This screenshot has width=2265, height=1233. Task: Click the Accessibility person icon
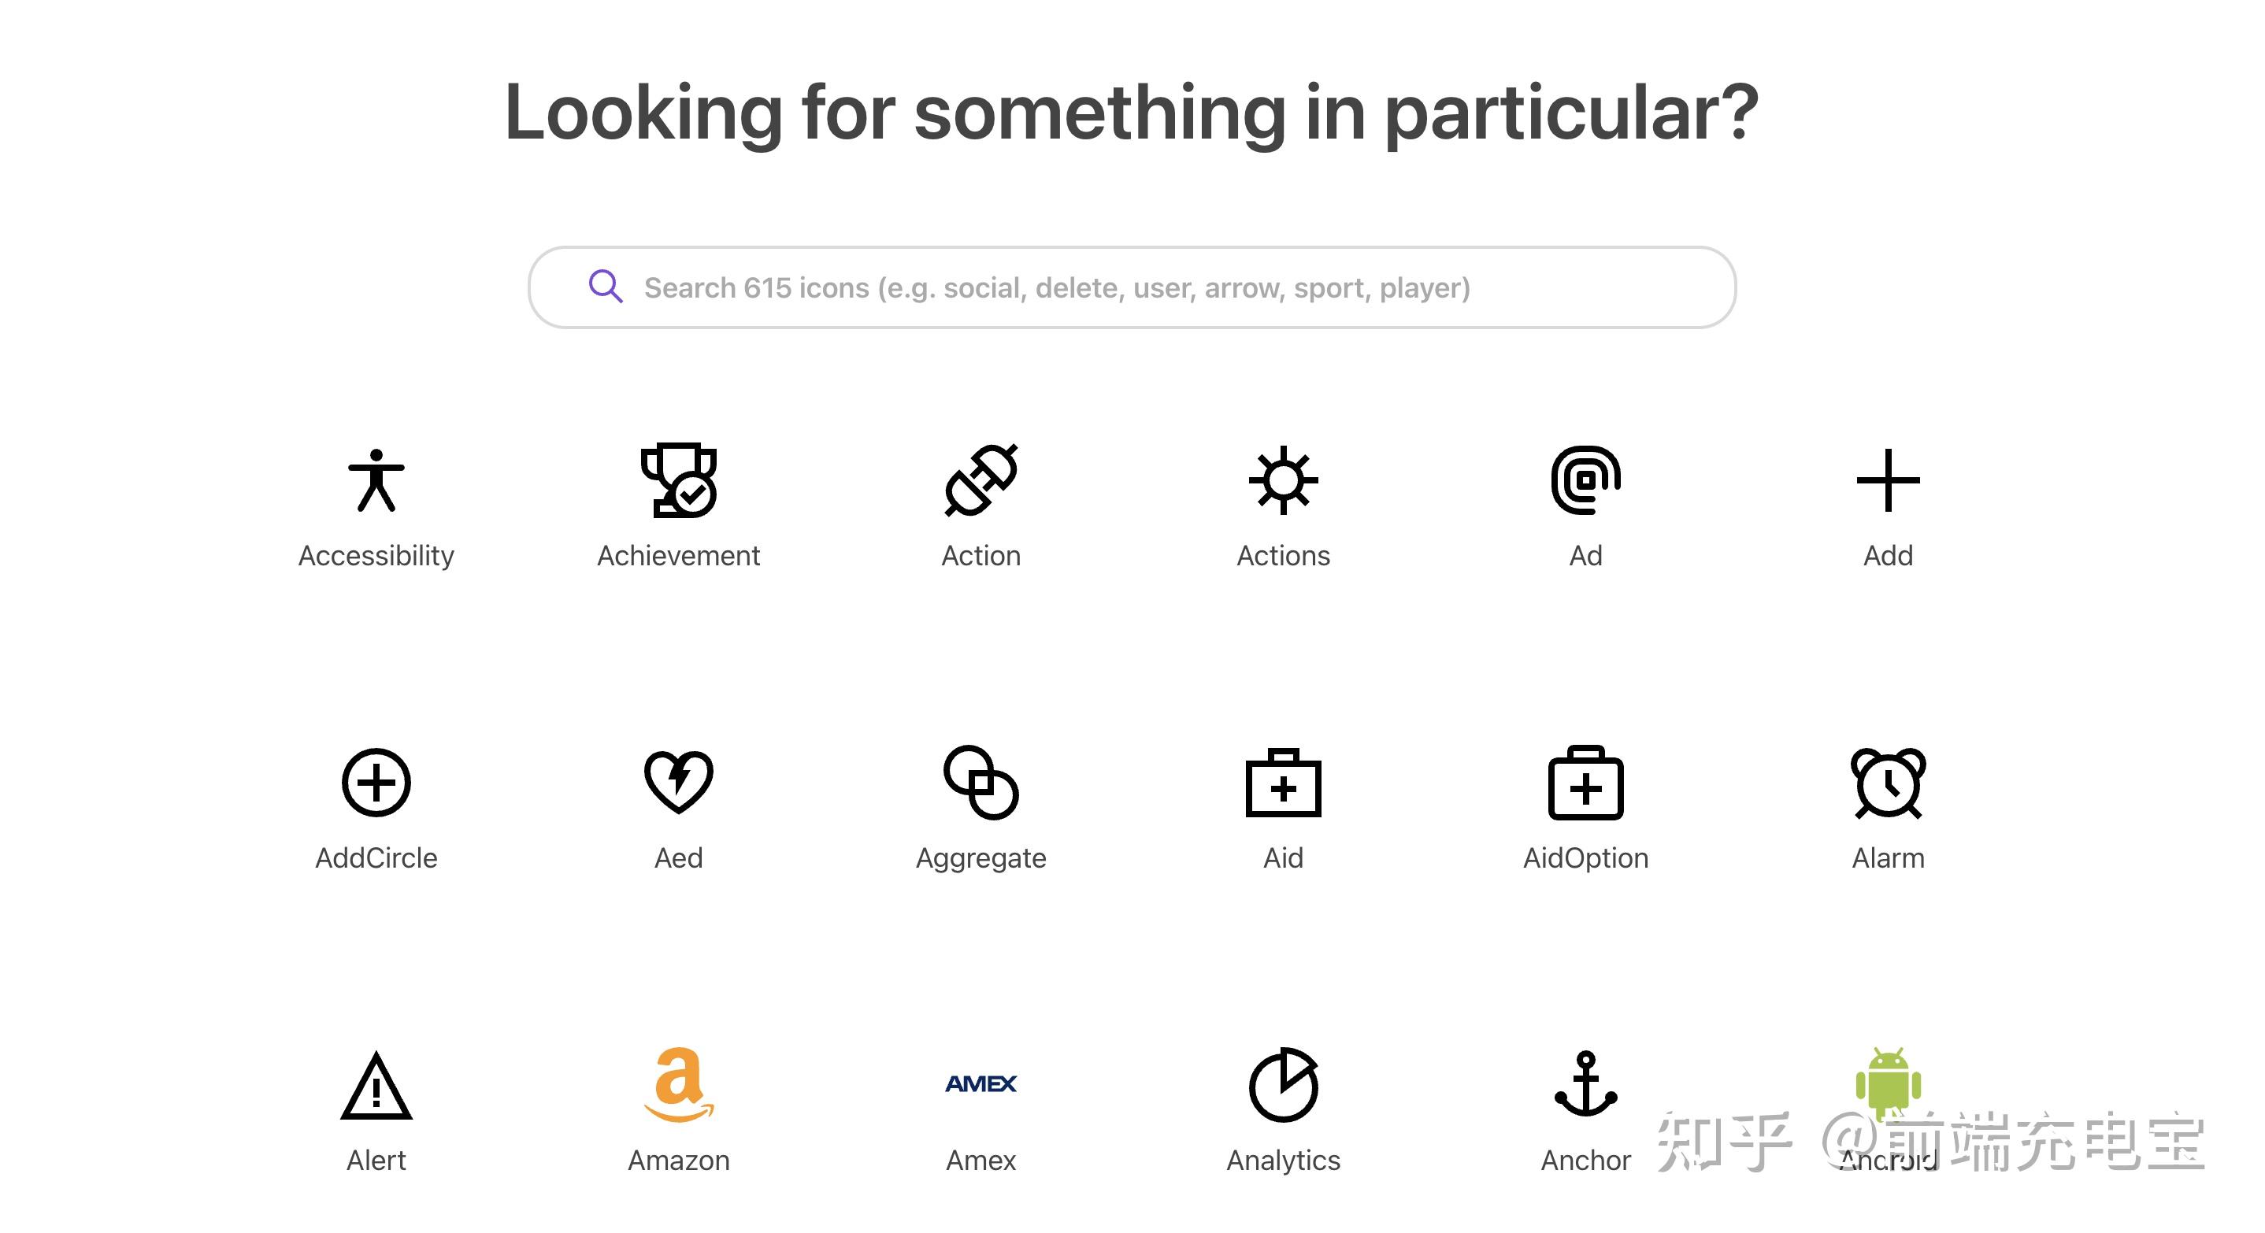click(x=376, y=479)
